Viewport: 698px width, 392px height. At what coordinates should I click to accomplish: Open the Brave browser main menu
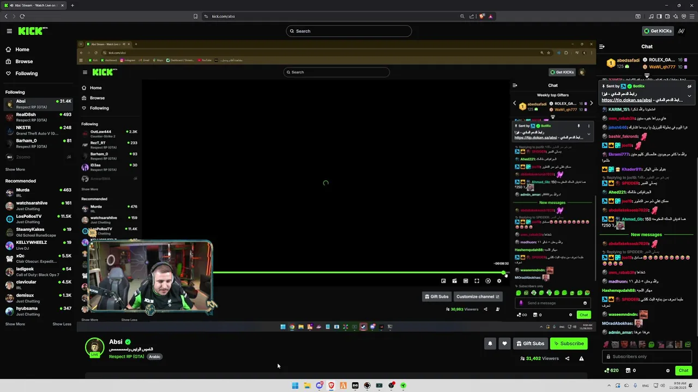(691, 16)
